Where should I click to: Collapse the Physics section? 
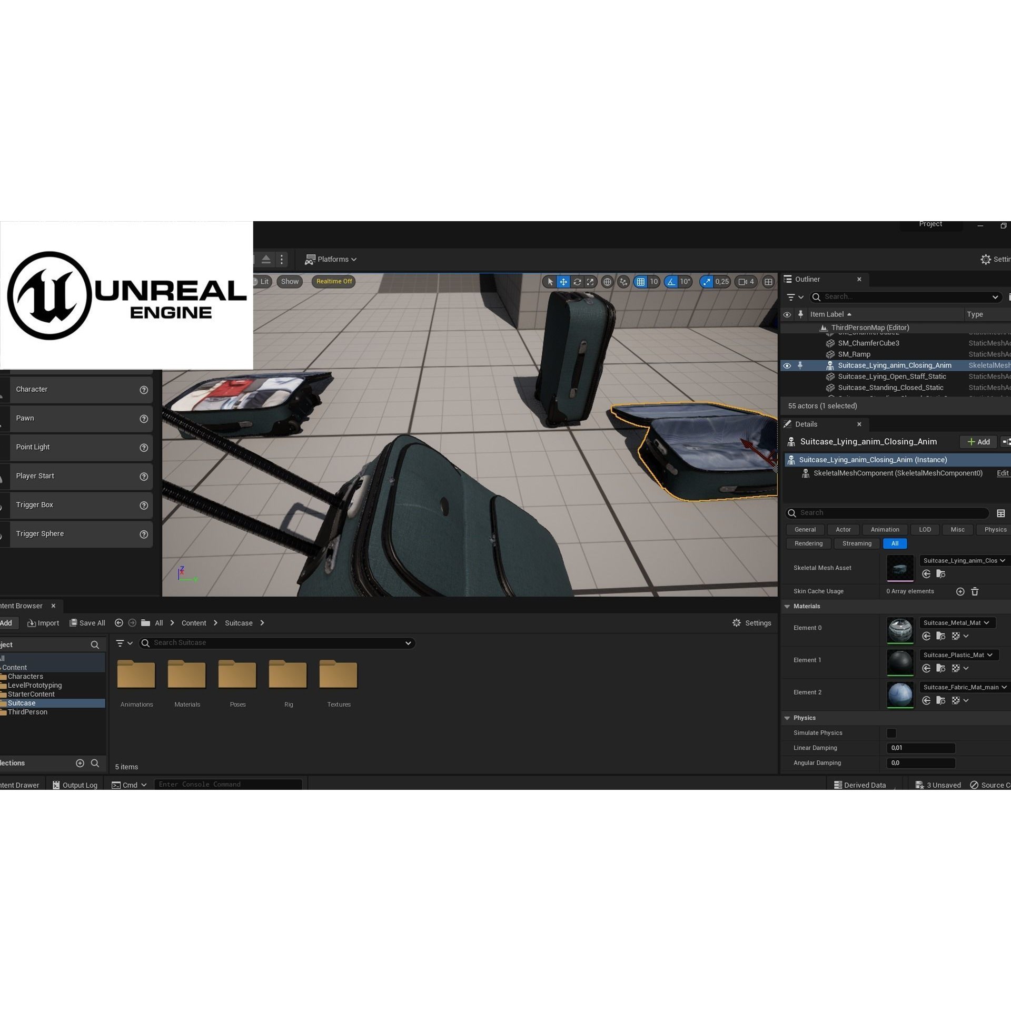tap(787, 718)
